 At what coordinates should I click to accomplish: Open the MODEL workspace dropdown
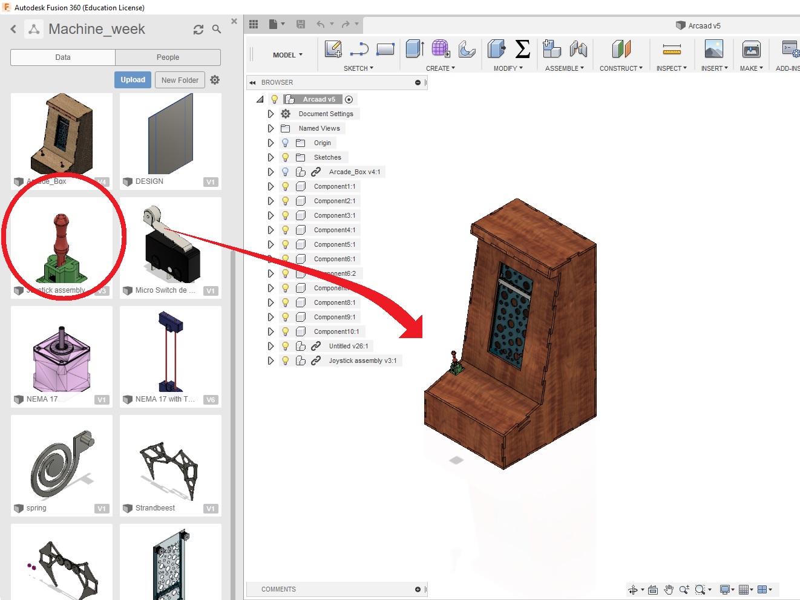(287, 55)
